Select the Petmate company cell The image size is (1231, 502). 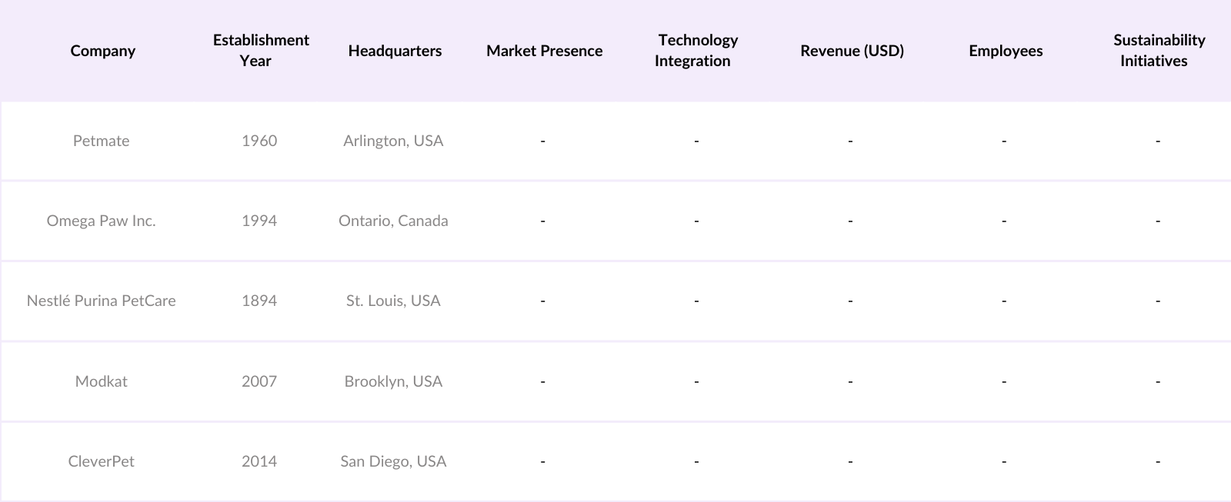pyautogui.click(x=101, y=141)
